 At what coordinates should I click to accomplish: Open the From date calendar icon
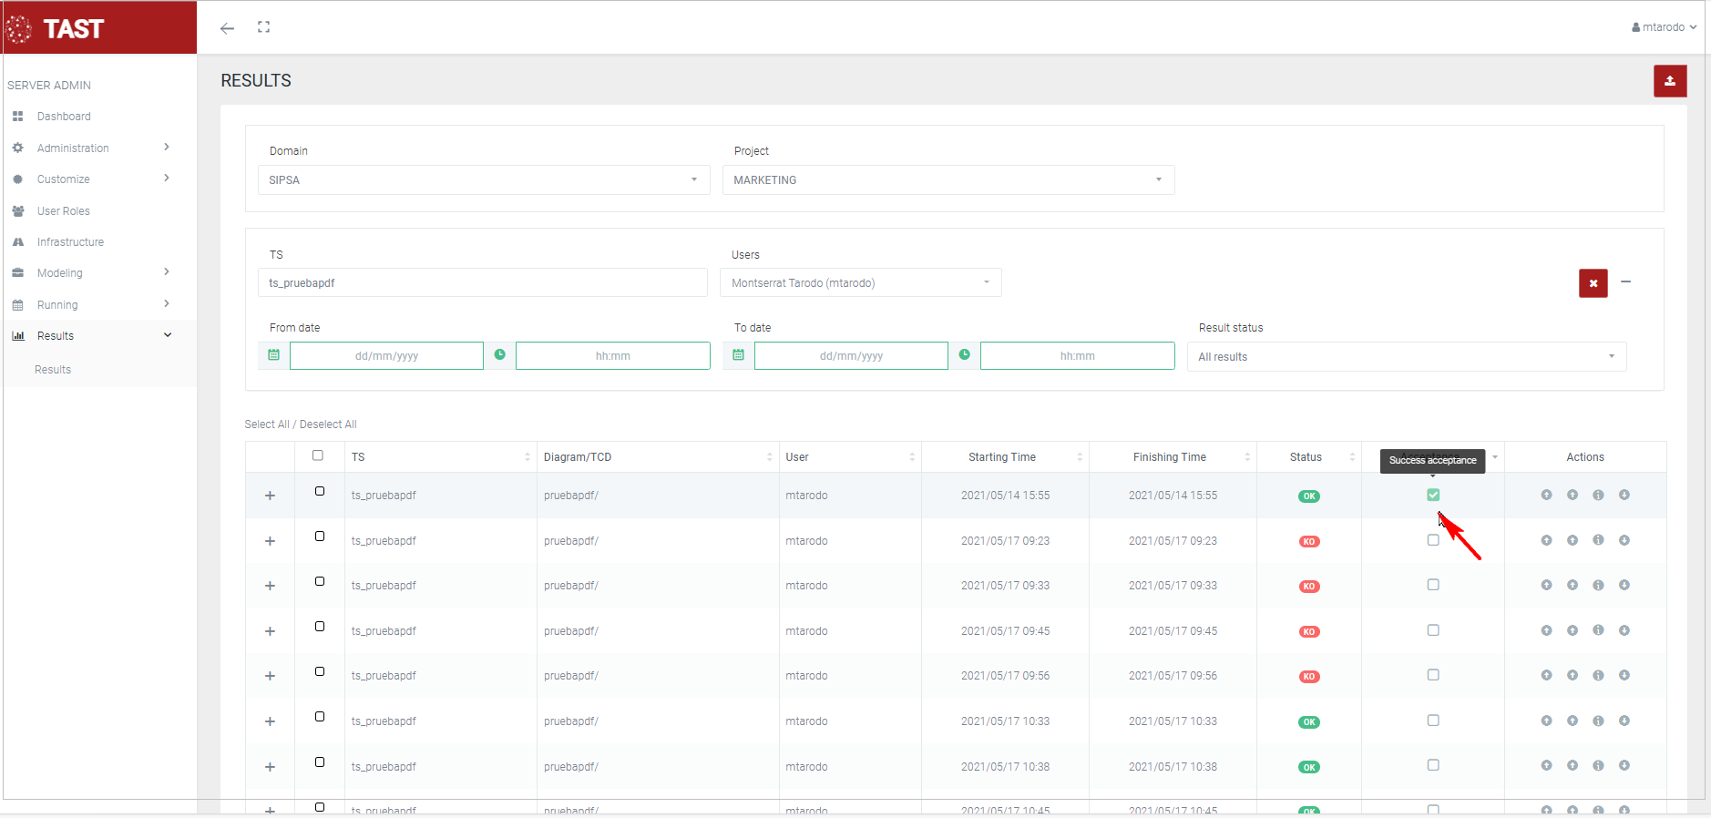[274, 355]
